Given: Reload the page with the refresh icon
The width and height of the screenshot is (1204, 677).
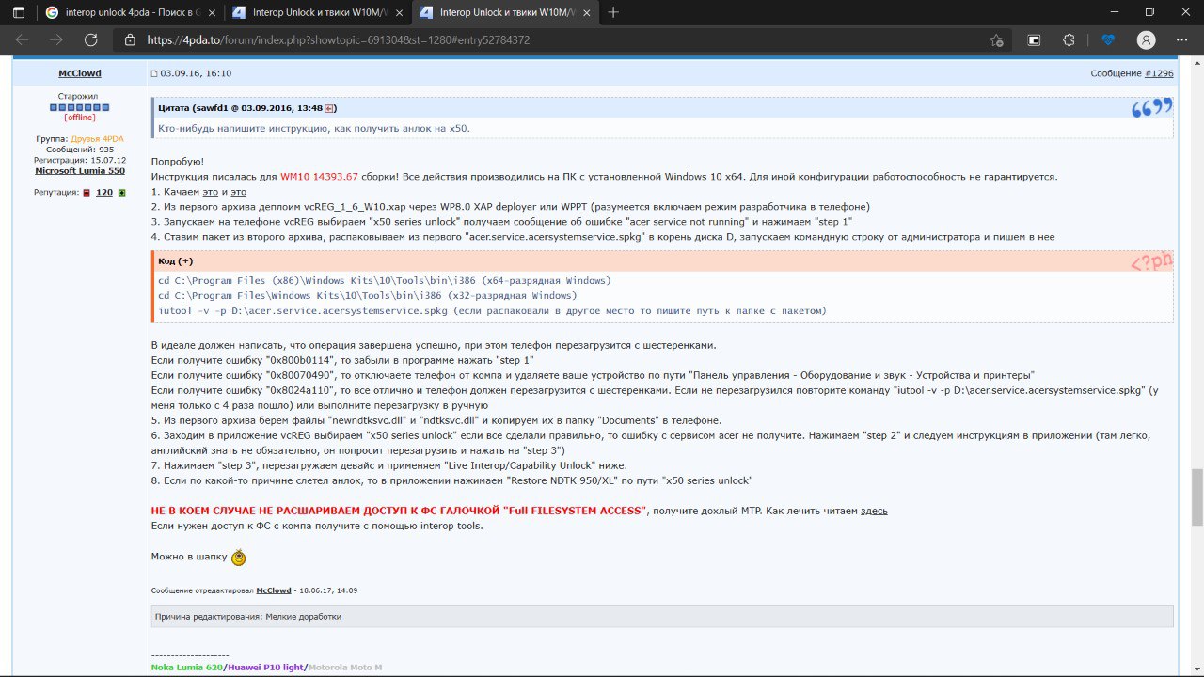Looking at the screenshot, I should pyautogui.click(x=91, y=40).
